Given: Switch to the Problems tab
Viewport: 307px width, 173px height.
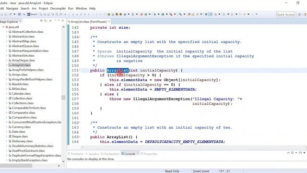Looking at the screenshot, I should tap(76, 154).
